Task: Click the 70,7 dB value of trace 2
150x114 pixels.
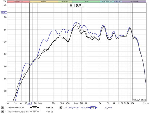Action: (108, 108)
